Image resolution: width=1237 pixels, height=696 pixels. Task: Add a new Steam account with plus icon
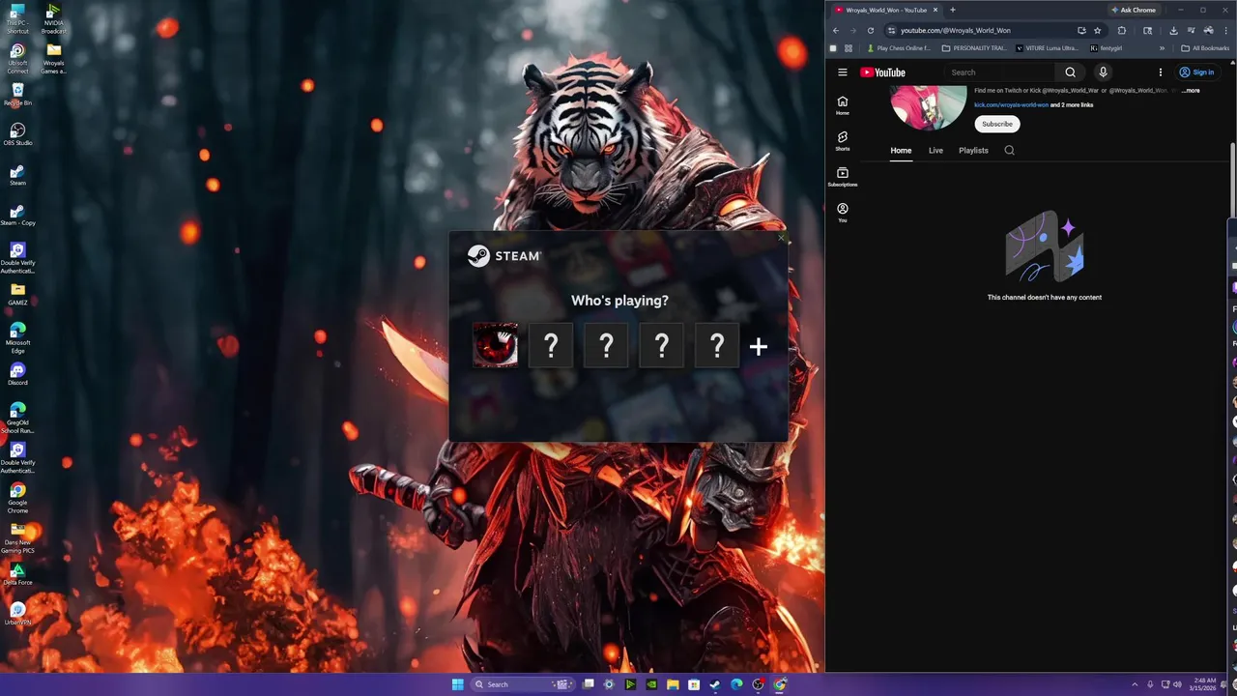pos(758,346)
